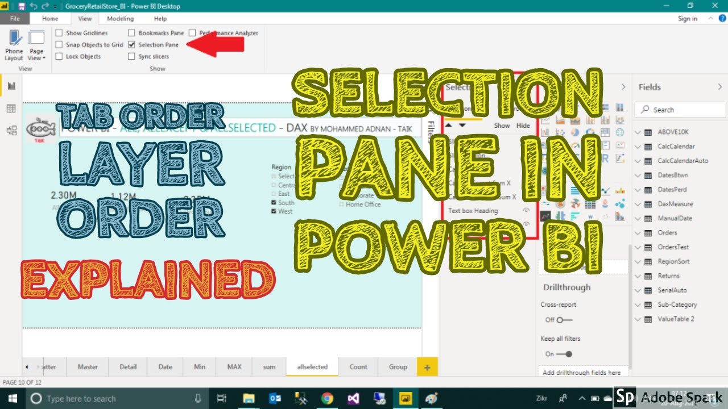Screen dimensions: 728x409
Task: Open the Report view in left sidebar
Action: click(x=11, y=86)
